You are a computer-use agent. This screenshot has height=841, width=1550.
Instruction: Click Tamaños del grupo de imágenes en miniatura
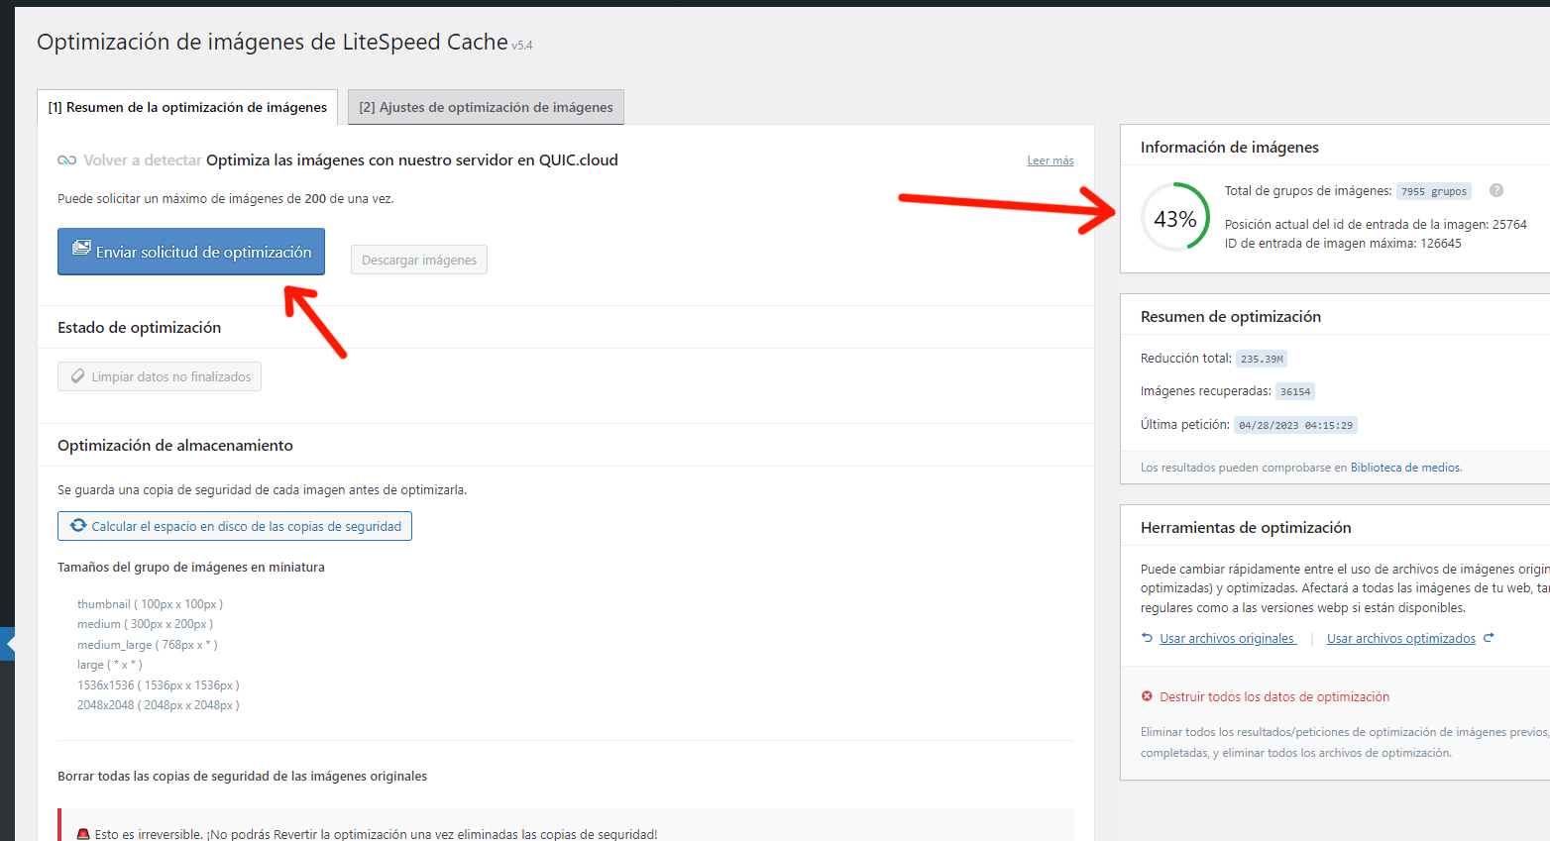coord(191,568)
